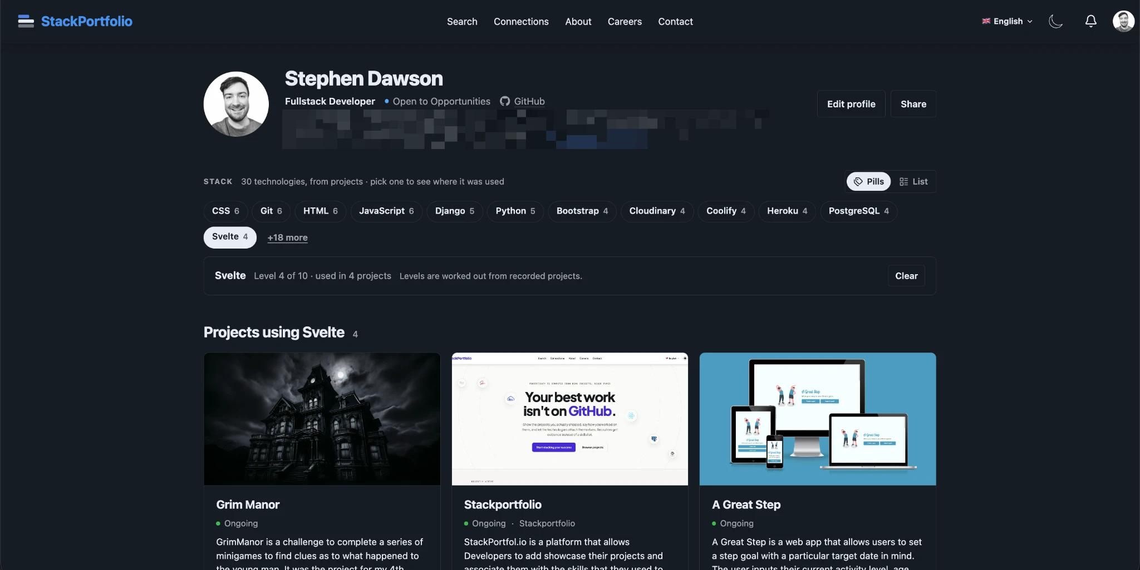Select the Python technology pill

pyautogui.click(x=515, y=211)
